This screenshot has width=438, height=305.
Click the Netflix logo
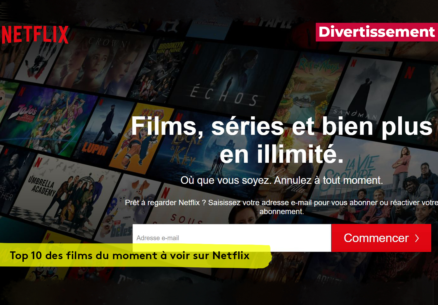(x=35, y=35)
